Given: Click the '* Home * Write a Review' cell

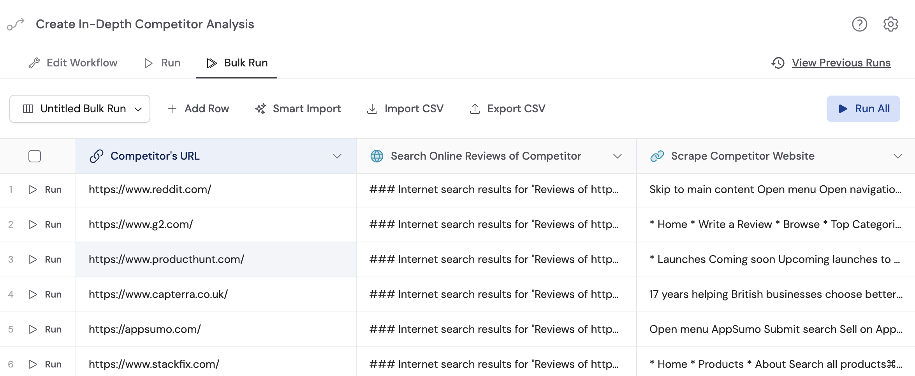Looking at the screenshot, I should (776, 225).
